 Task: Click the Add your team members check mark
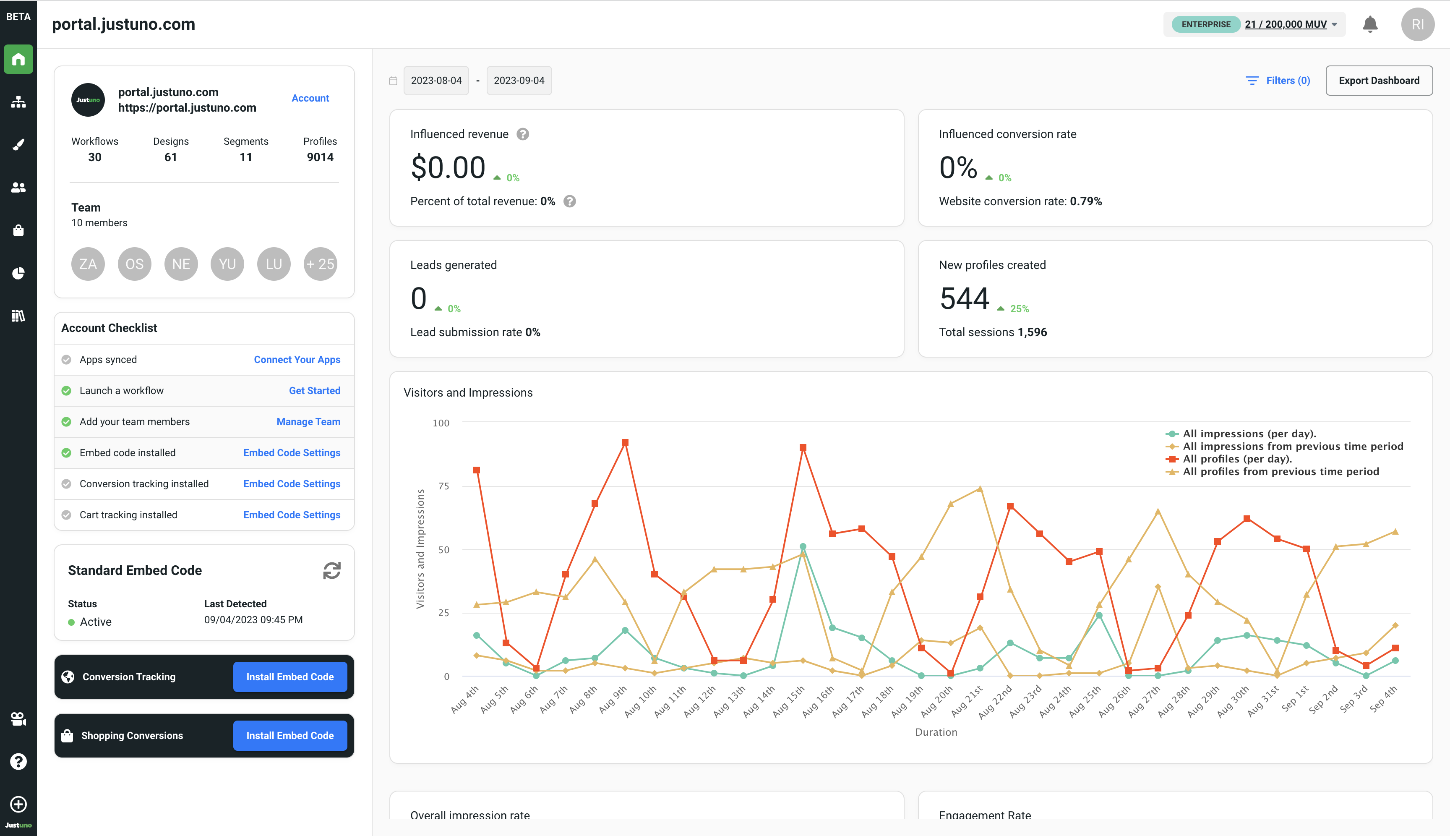[x=67, y=421]
